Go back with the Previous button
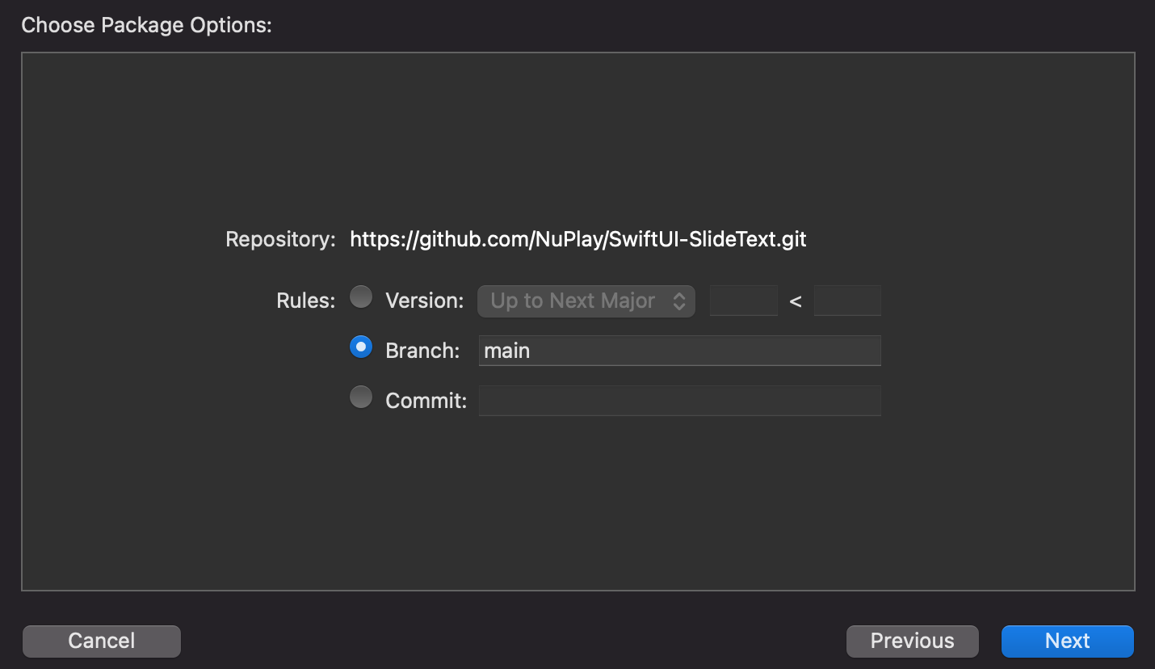The width and height of the screenshot is (1155, 669). pos(912,642)
